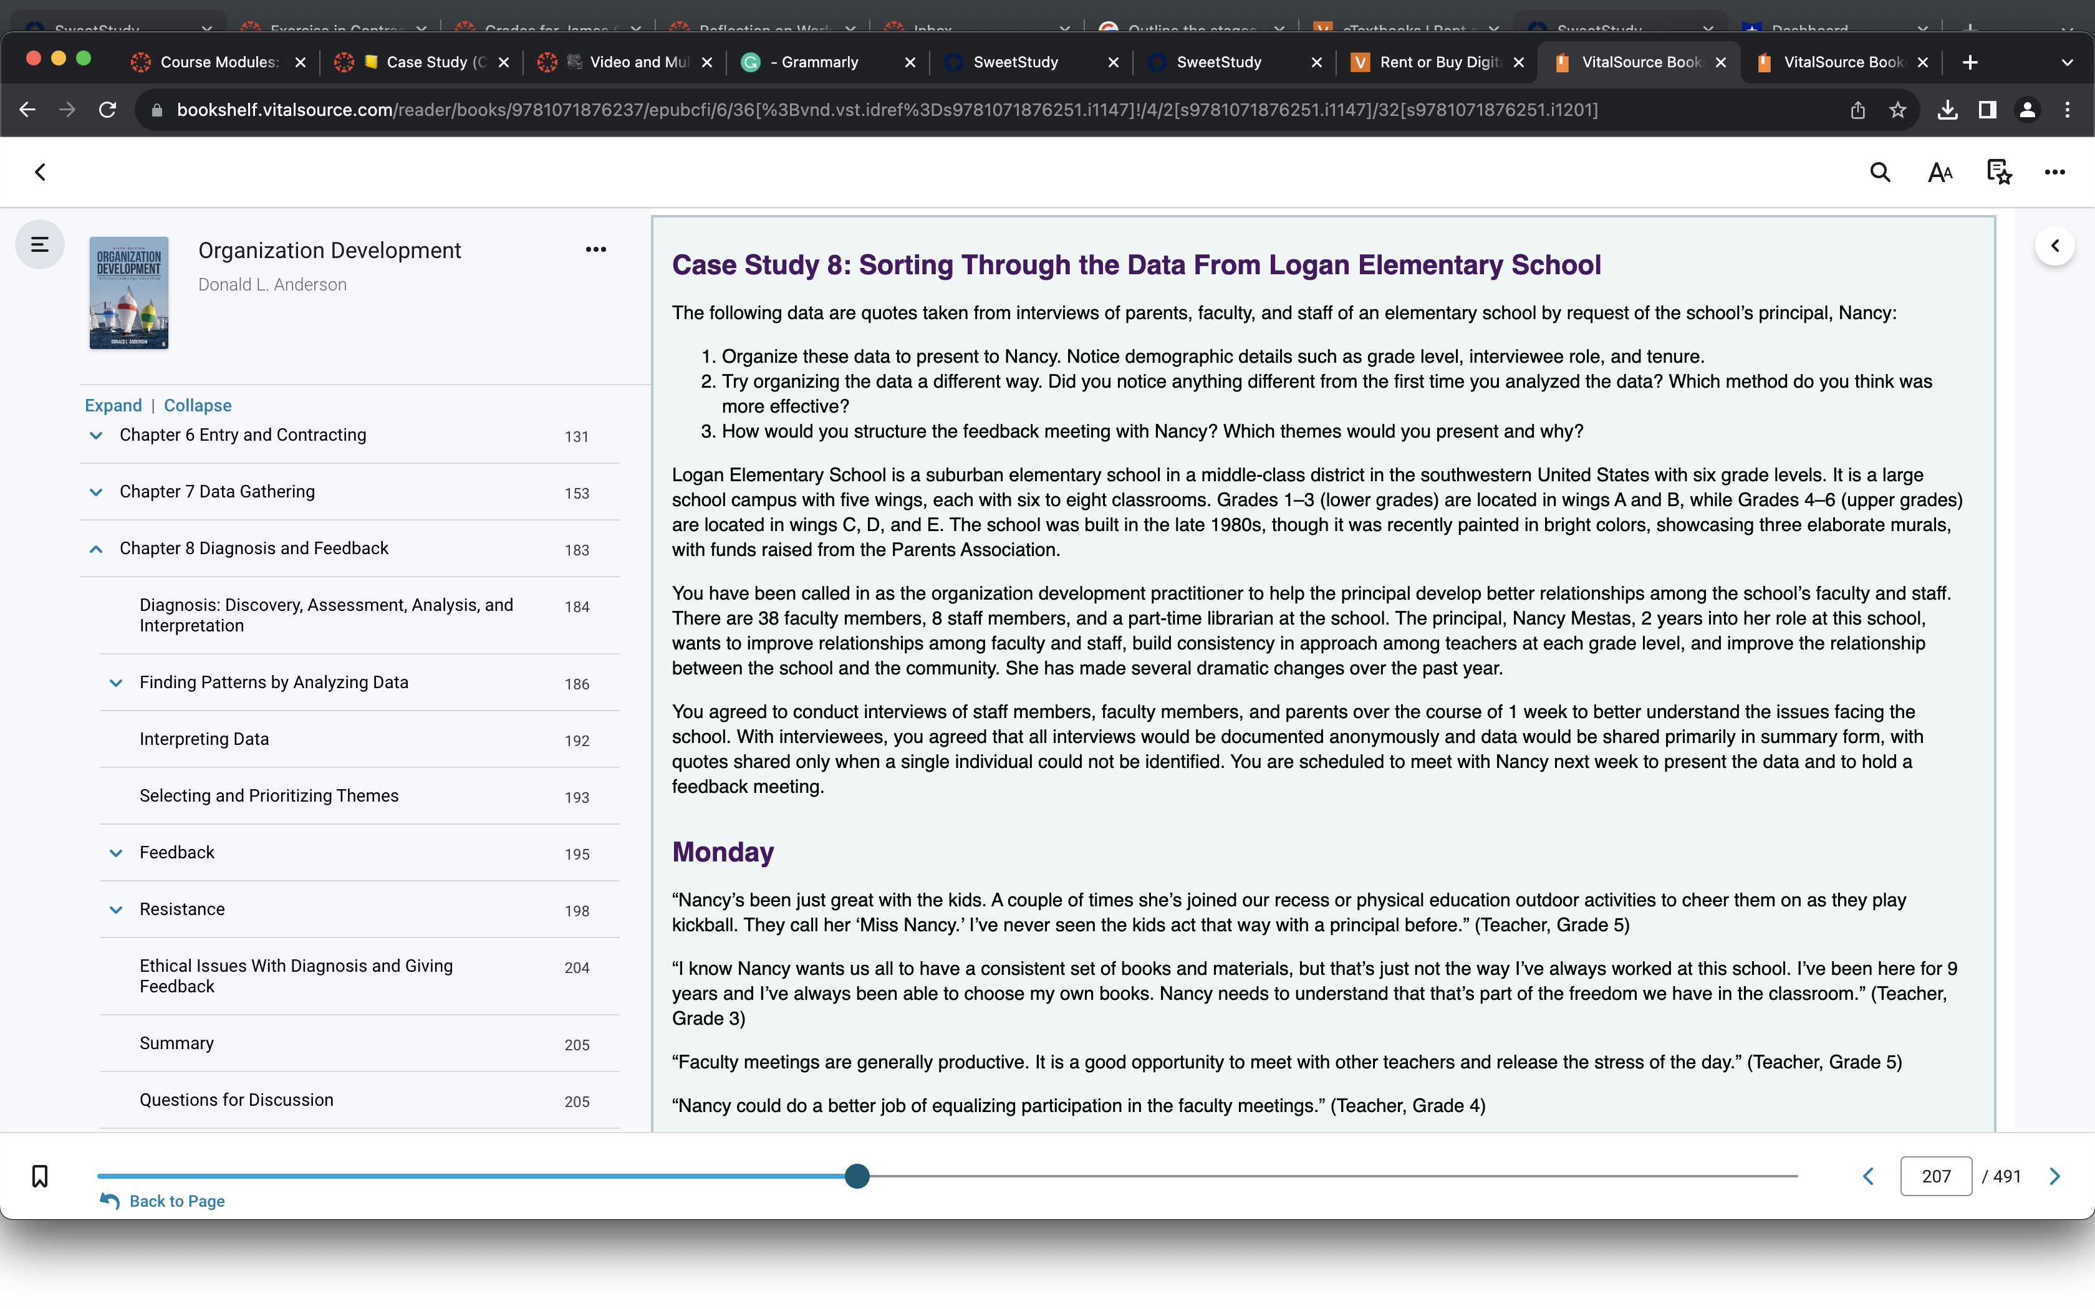Screen dimensions: 2095x1309
Task: Open the notebook highlights icon
Action: [x=1999, y=172]
